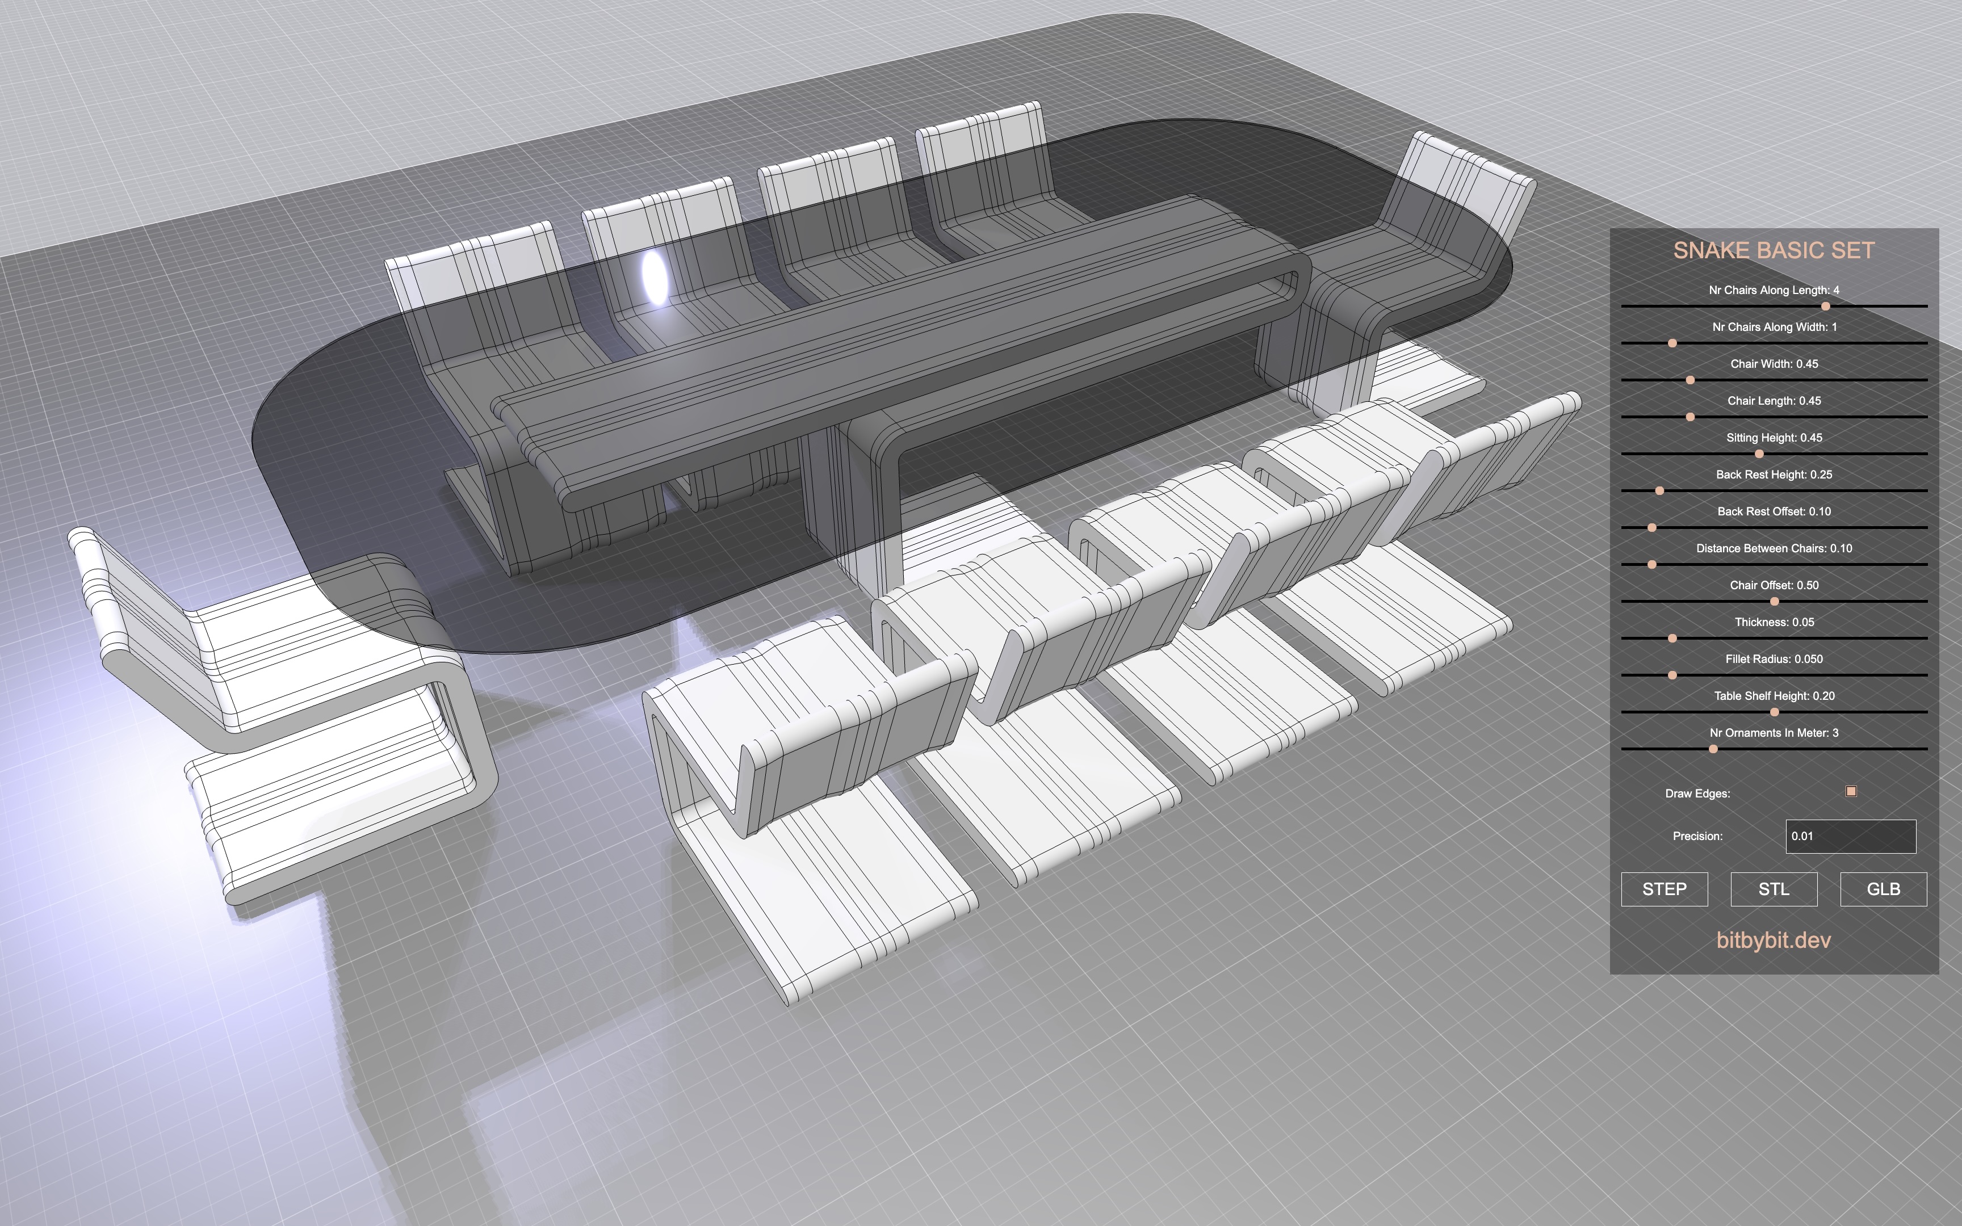This screenshot has width=1962, height=1226.
Task: Export model with STL button
Action: coord(1774,889)
